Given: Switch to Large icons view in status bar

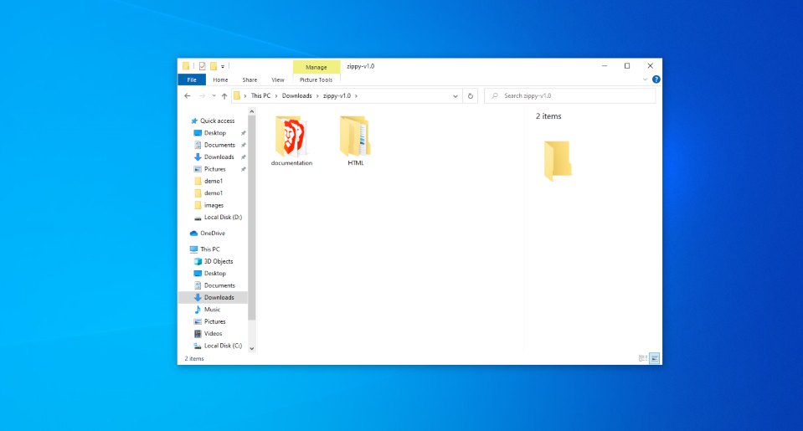Looking at the screenshot, I should pyautogui.click(x=655, y=358).
